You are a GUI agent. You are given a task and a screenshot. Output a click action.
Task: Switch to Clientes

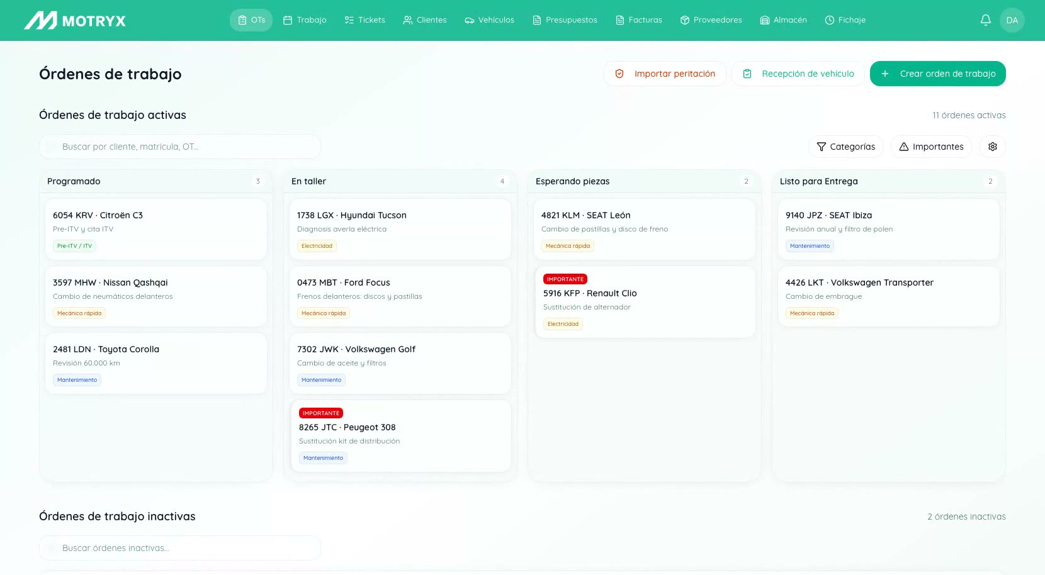coord(426,20)
